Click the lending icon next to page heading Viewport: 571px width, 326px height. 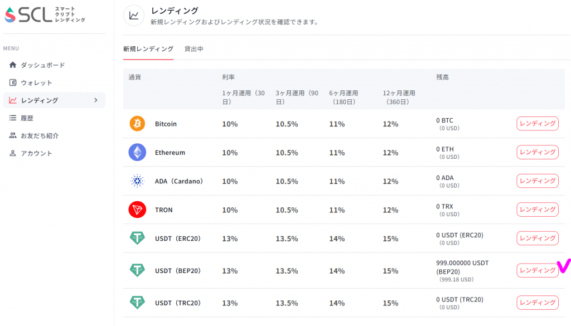click(x=134, y=16)
